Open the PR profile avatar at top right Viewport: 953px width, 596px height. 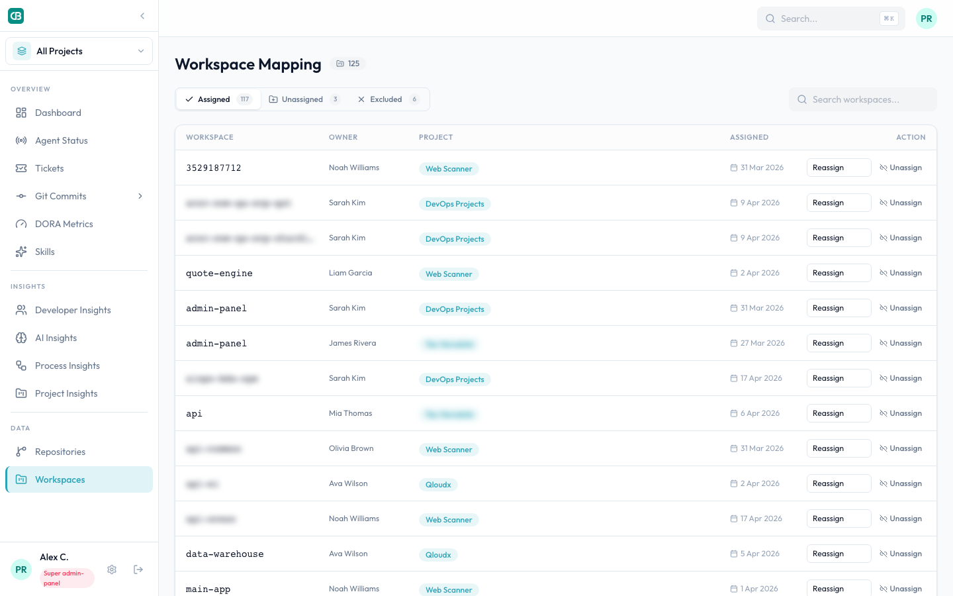point(927,19)
